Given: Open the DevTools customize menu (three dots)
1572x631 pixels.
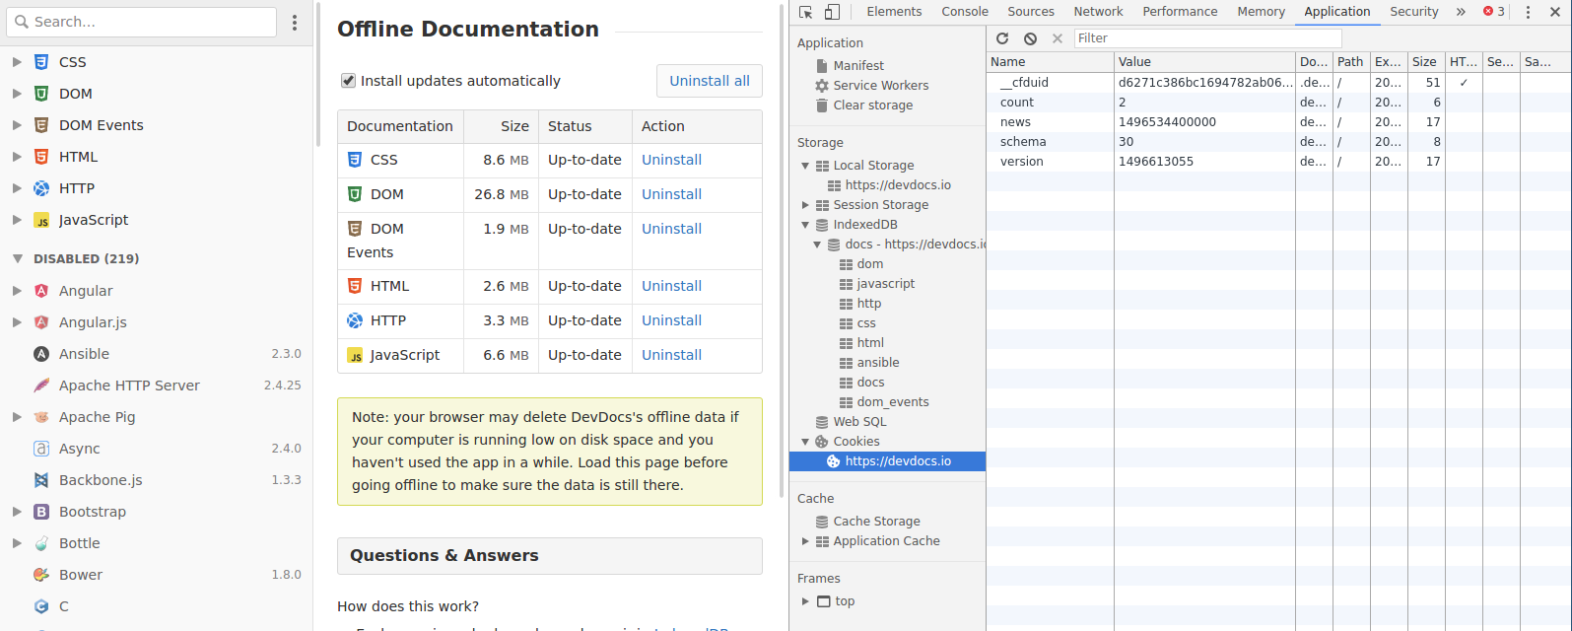Looking at the screenshot, I should pos(1529,12).
